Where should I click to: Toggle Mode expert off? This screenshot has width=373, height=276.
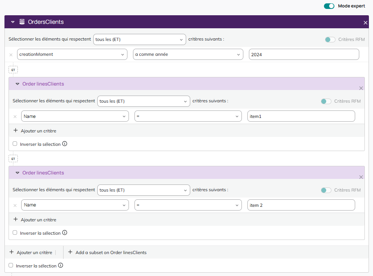click(329, 6)
